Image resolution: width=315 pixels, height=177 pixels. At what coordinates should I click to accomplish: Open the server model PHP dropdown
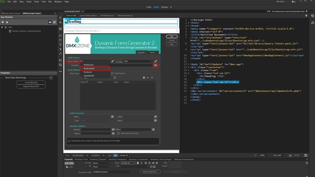[x=138, y=61]
